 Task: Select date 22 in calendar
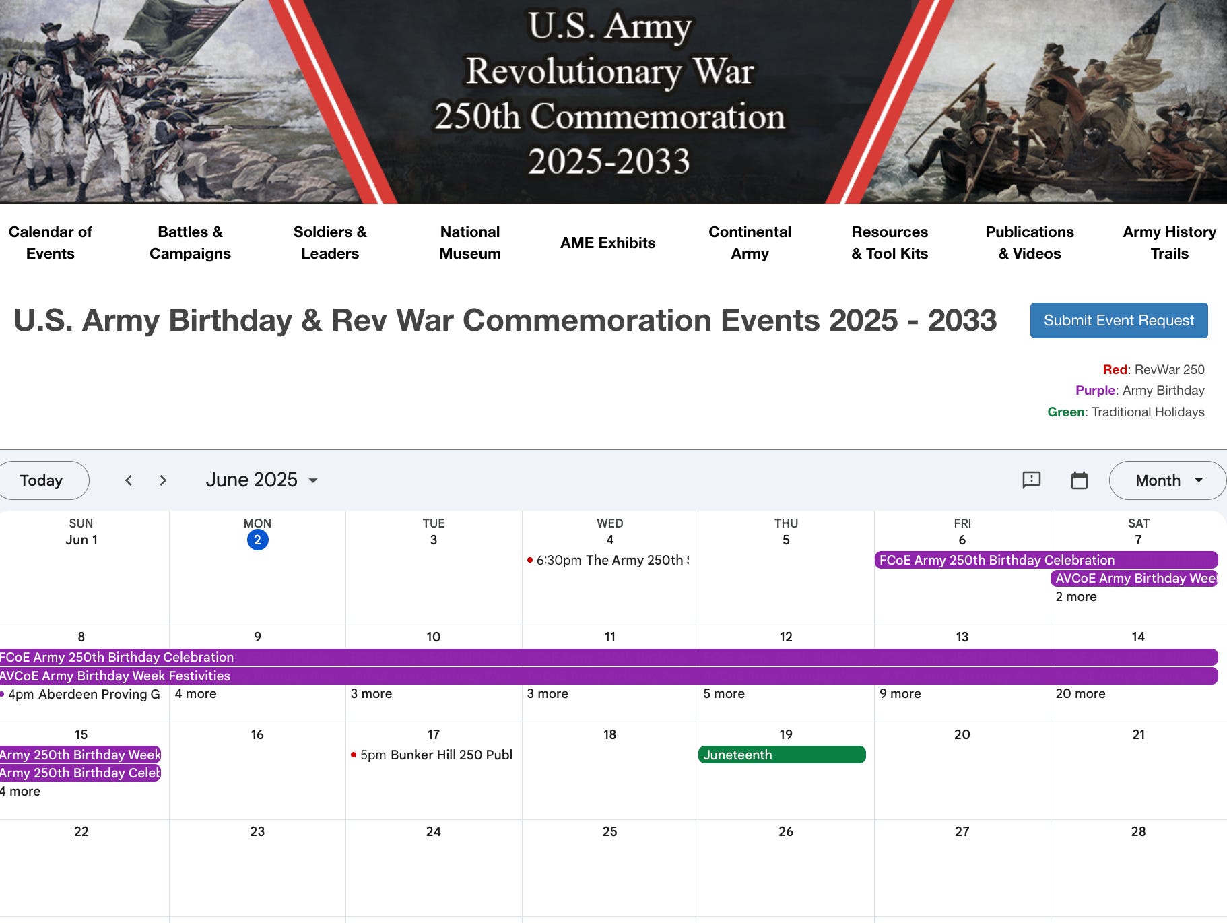(81, 831)
